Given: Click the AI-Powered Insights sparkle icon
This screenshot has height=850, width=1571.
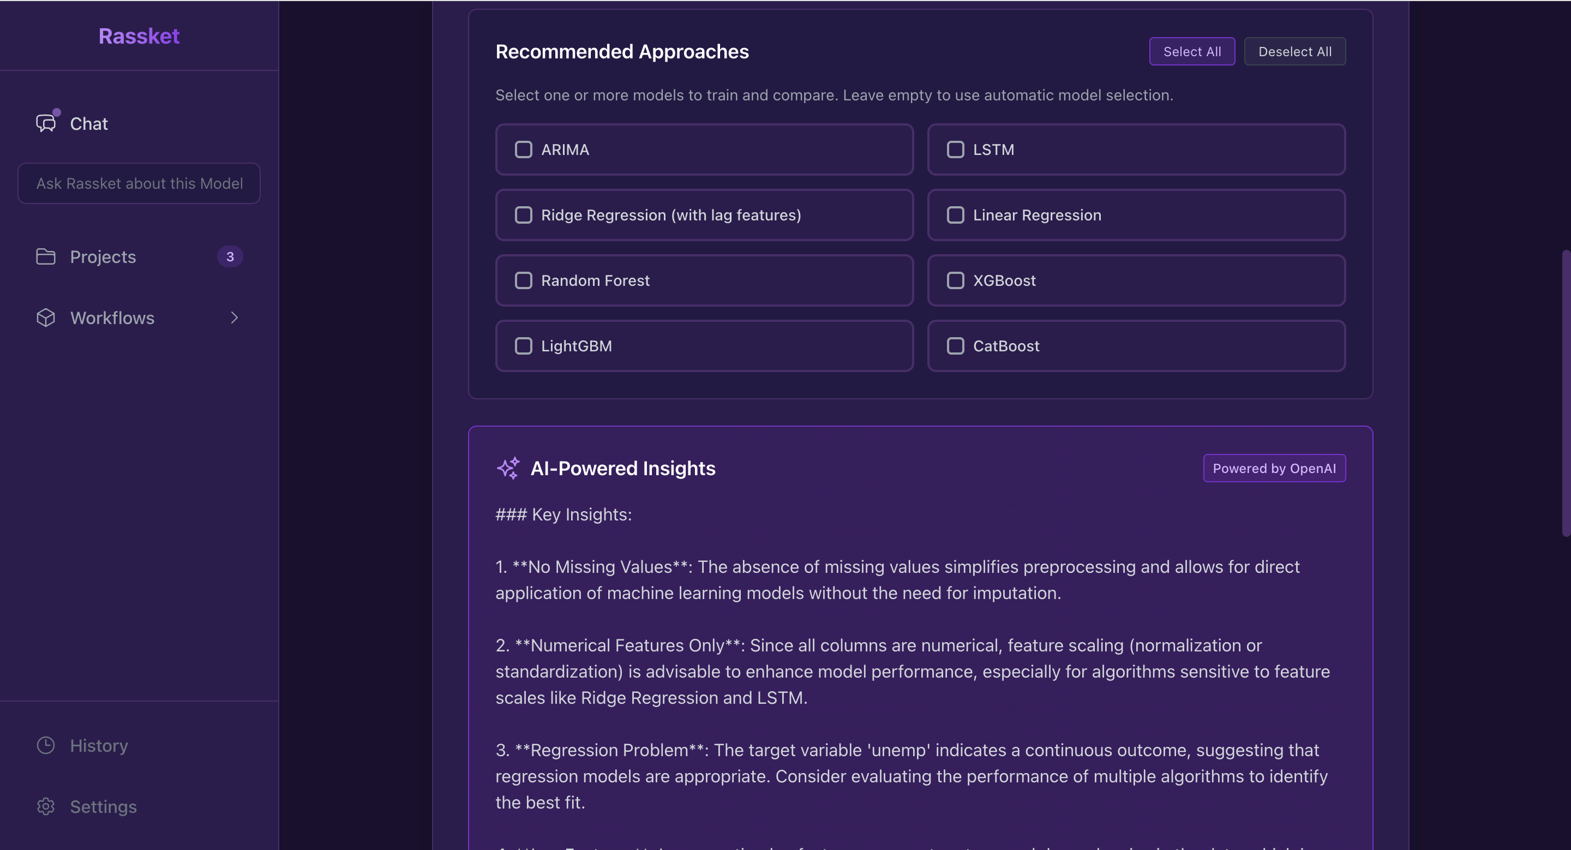Looking at the screenshot, I should point(508,468).
